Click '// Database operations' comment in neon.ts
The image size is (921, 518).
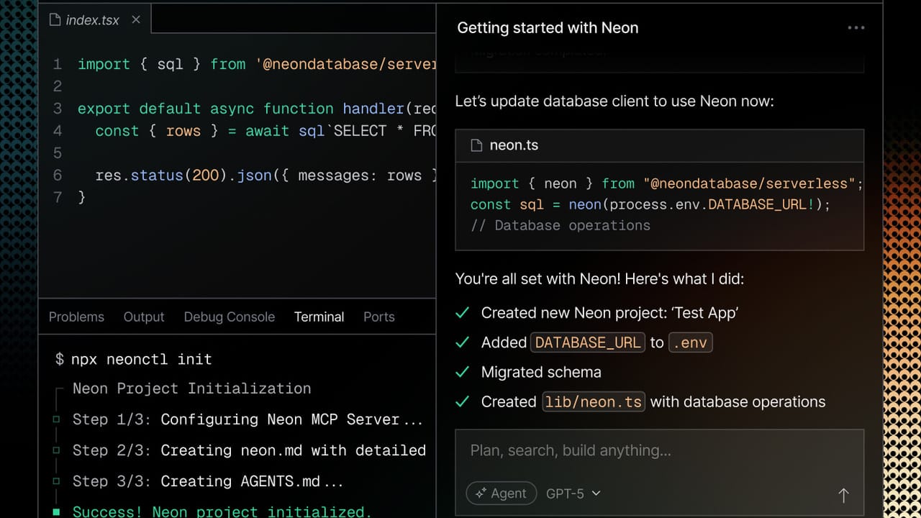tap(561, 226)
